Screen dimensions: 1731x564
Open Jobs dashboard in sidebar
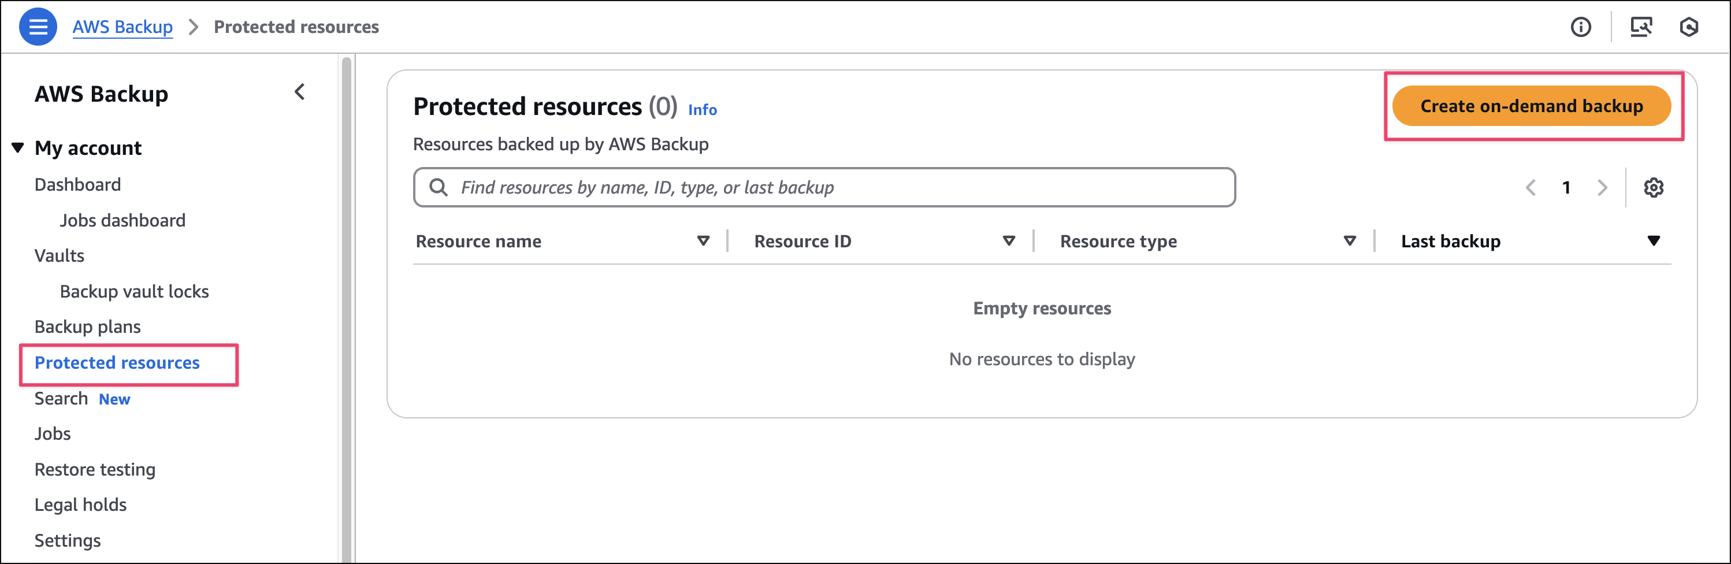point(122,221)
